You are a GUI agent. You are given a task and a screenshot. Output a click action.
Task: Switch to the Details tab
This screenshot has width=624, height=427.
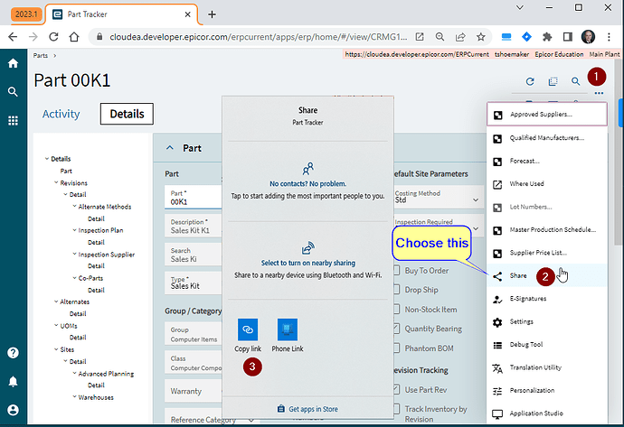point(127,114)
